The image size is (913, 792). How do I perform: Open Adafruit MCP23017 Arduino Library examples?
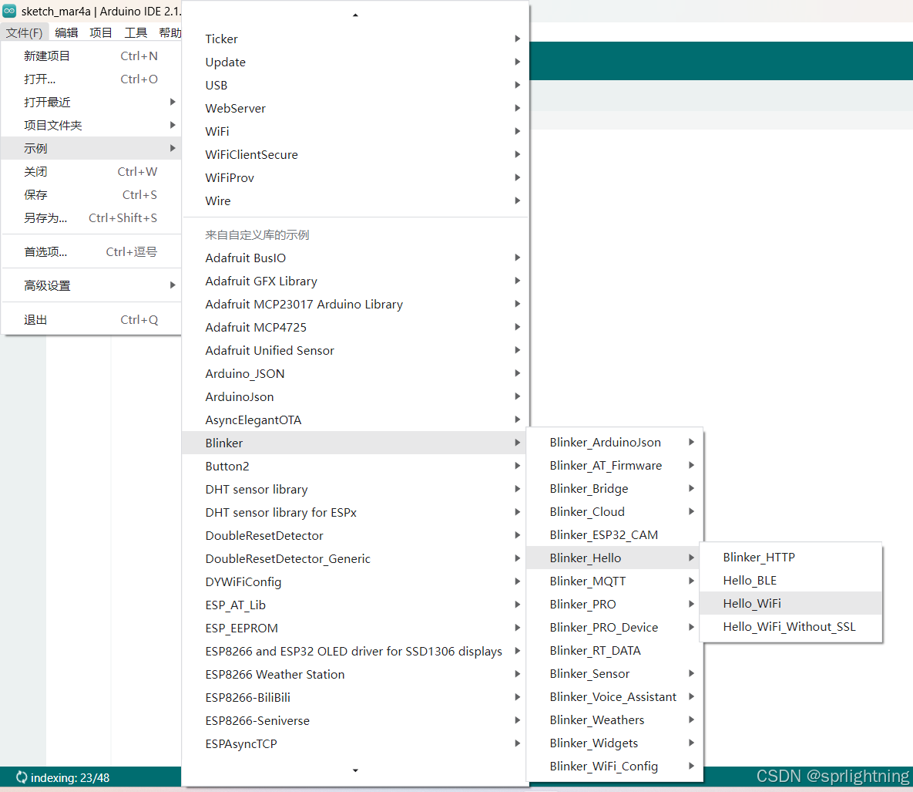[x=355, y=304]
